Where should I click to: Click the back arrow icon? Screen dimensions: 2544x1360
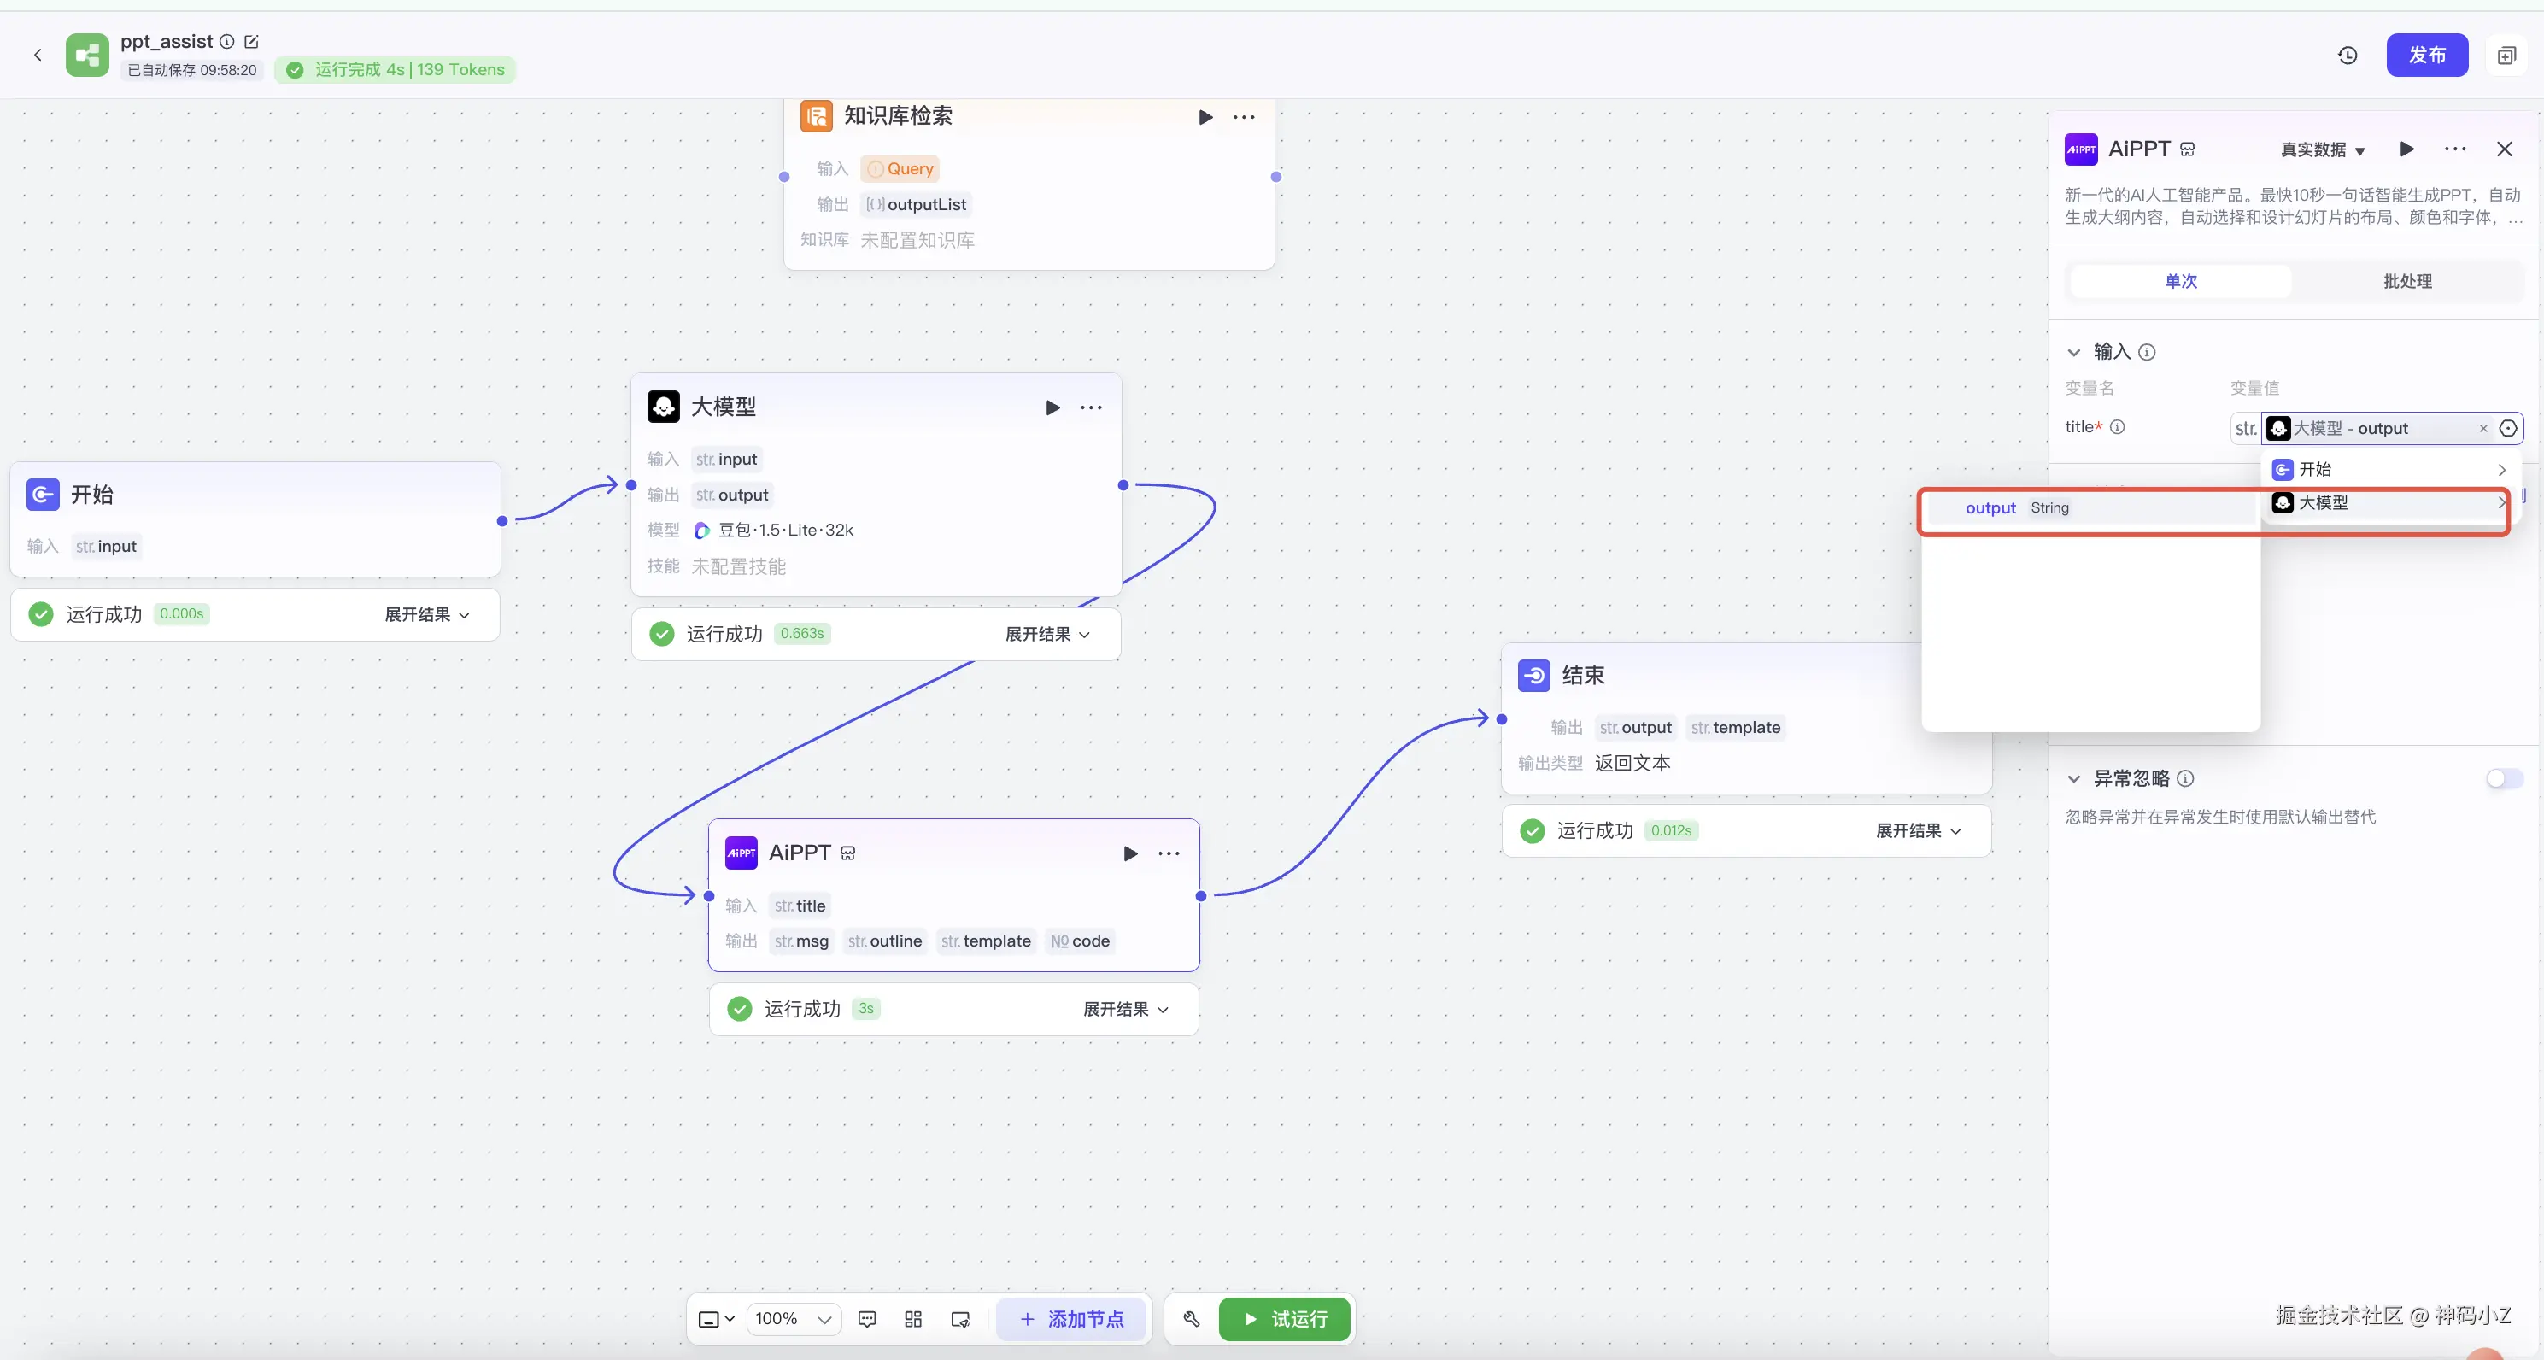pyautogui.click(x=38, y=56)
